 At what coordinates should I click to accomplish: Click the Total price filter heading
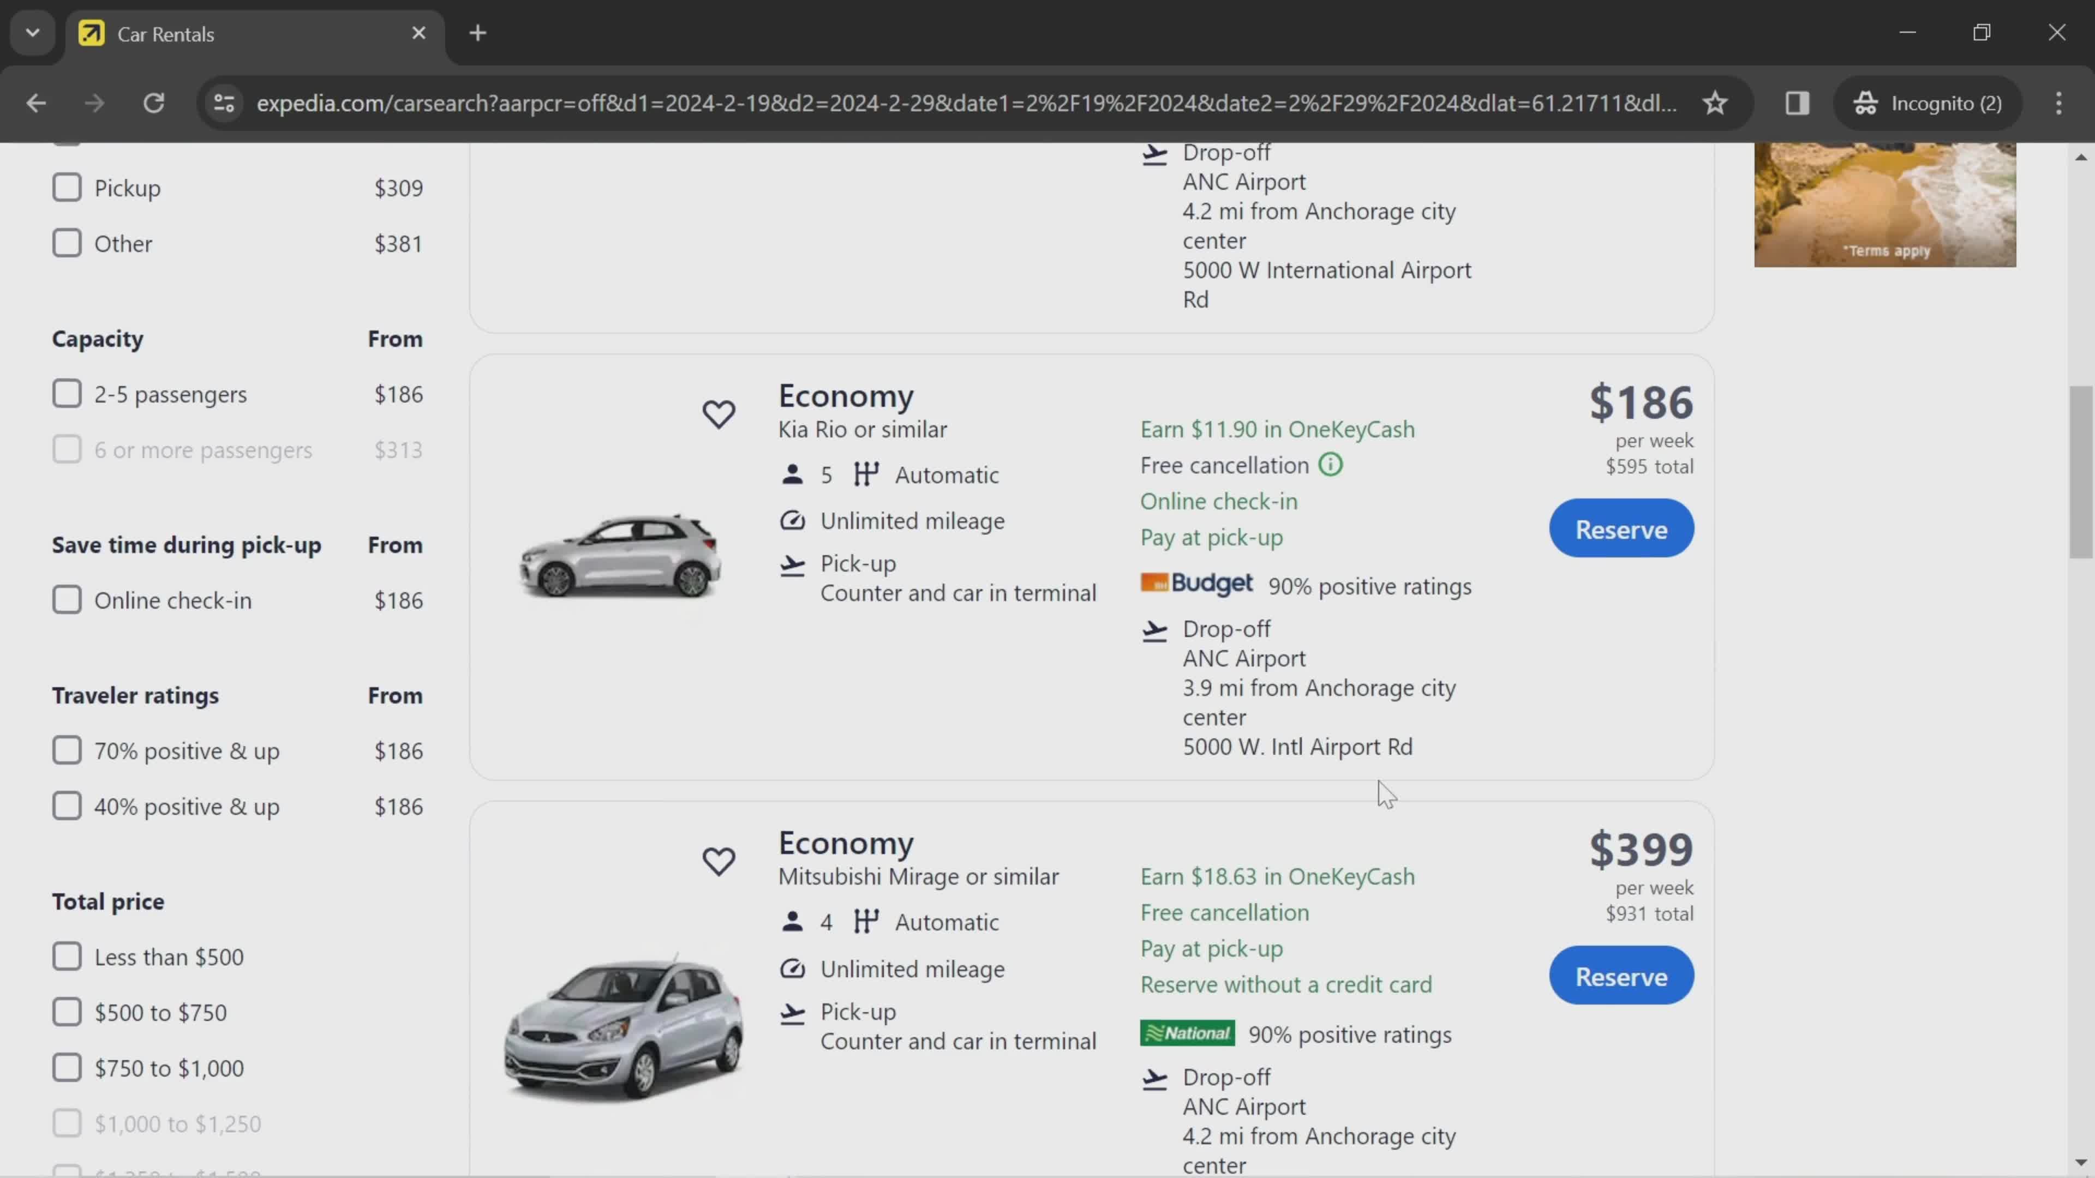[x=108, y=901]
